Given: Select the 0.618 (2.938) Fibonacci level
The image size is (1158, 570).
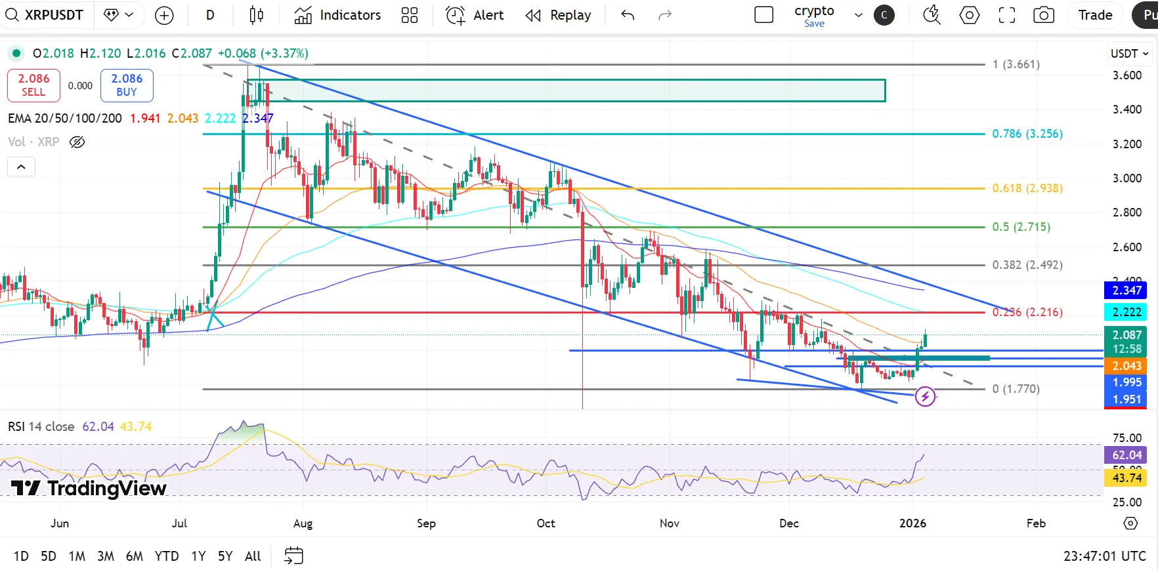Looking at the screenshot, I should click(x=1027, y=188).
